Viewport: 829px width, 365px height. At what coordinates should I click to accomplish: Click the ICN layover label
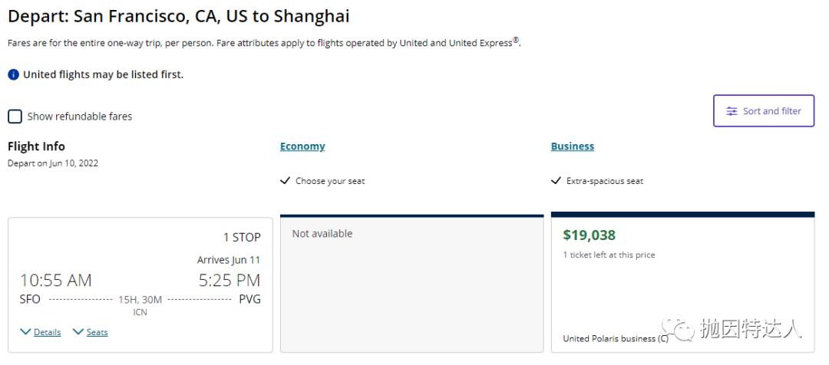tap(140, 312)
